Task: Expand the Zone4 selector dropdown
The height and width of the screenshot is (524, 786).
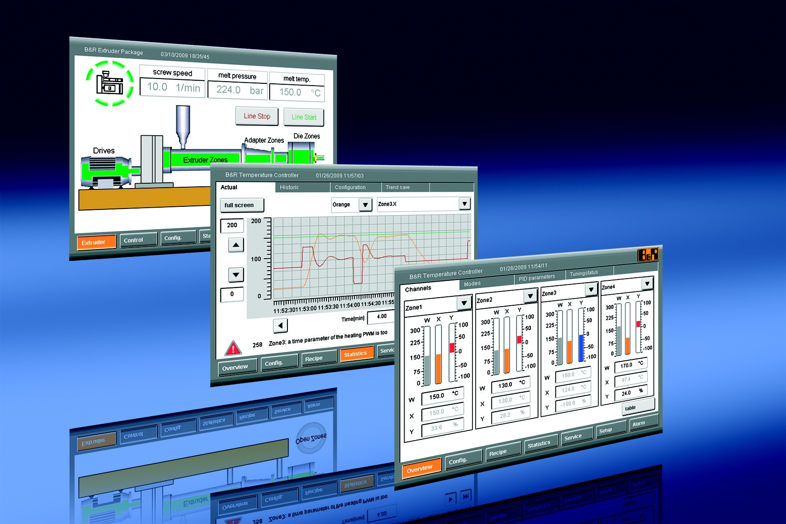Action: point(647,283)
